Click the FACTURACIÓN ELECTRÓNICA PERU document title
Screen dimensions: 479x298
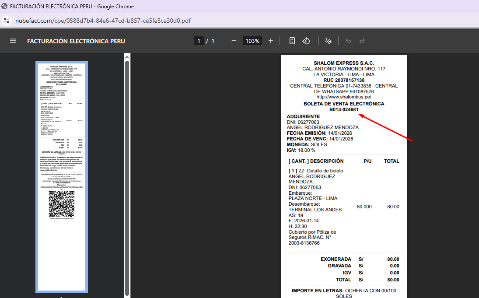click(x=76, y=41)
